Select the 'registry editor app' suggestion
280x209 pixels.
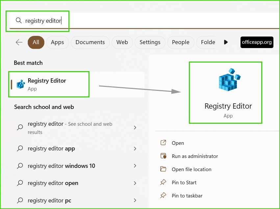click(x=76, y=148)
